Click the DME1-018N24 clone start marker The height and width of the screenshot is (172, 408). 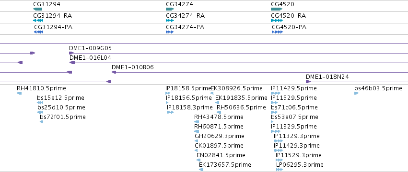[x=308, y=82]
